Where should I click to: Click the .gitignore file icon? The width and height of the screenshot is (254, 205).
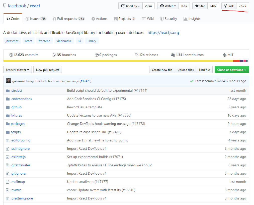(8, 174)
